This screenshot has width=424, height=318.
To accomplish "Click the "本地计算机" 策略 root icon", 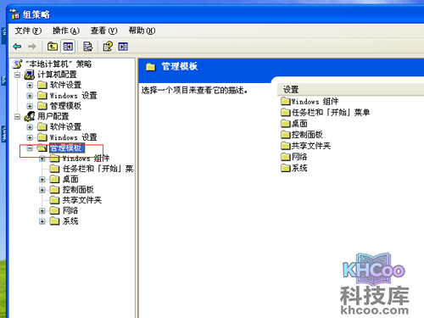I will pyautogui.click(x=18, y=64).
